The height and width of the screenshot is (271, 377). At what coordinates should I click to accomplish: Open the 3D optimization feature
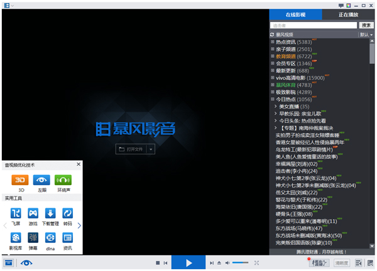click(x=20, y=180)
